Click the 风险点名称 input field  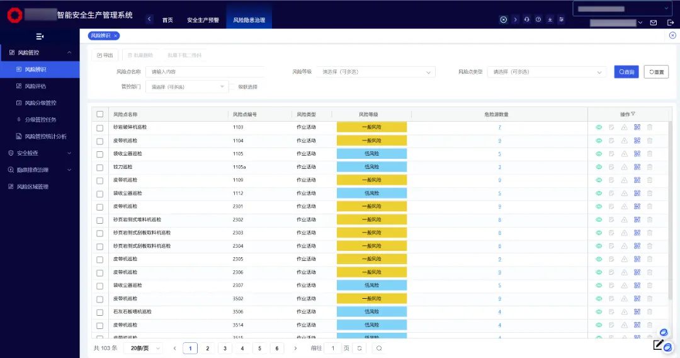(205, 72)
